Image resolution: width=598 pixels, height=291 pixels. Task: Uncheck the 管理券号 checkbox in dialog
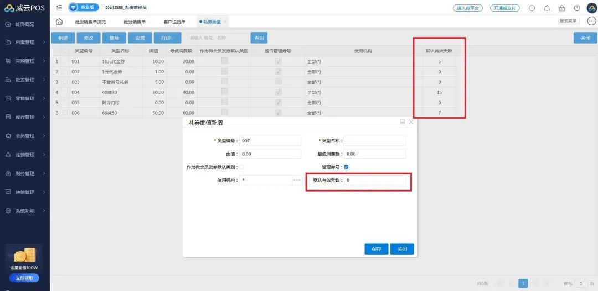click(346, 167)
